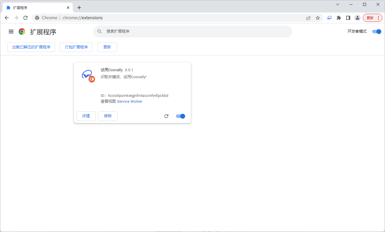
Task: Click the 扩展程序 page heading
Action: tap(43, 32)
